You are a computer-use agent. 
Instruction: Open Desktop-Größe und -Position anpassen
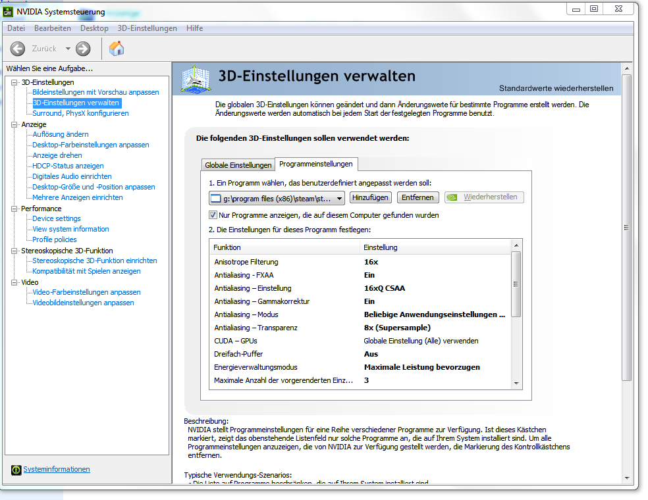(94, 187)
